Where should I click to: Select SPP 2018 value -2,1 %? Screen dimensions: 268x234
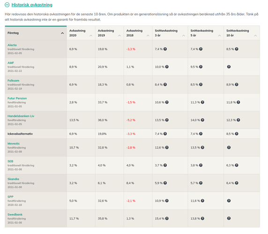[x=131, y=201]
